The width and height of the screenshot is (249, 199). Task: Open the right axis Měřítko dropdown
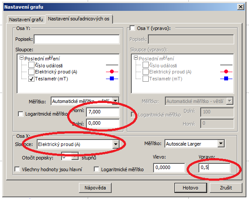click(x=230, y=101)
